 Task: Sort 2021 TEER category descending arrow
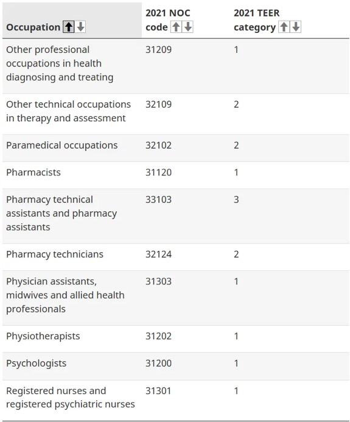[296, 27]
